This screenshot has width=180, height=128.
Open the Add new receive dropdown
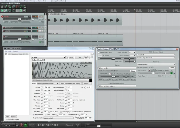156,65
